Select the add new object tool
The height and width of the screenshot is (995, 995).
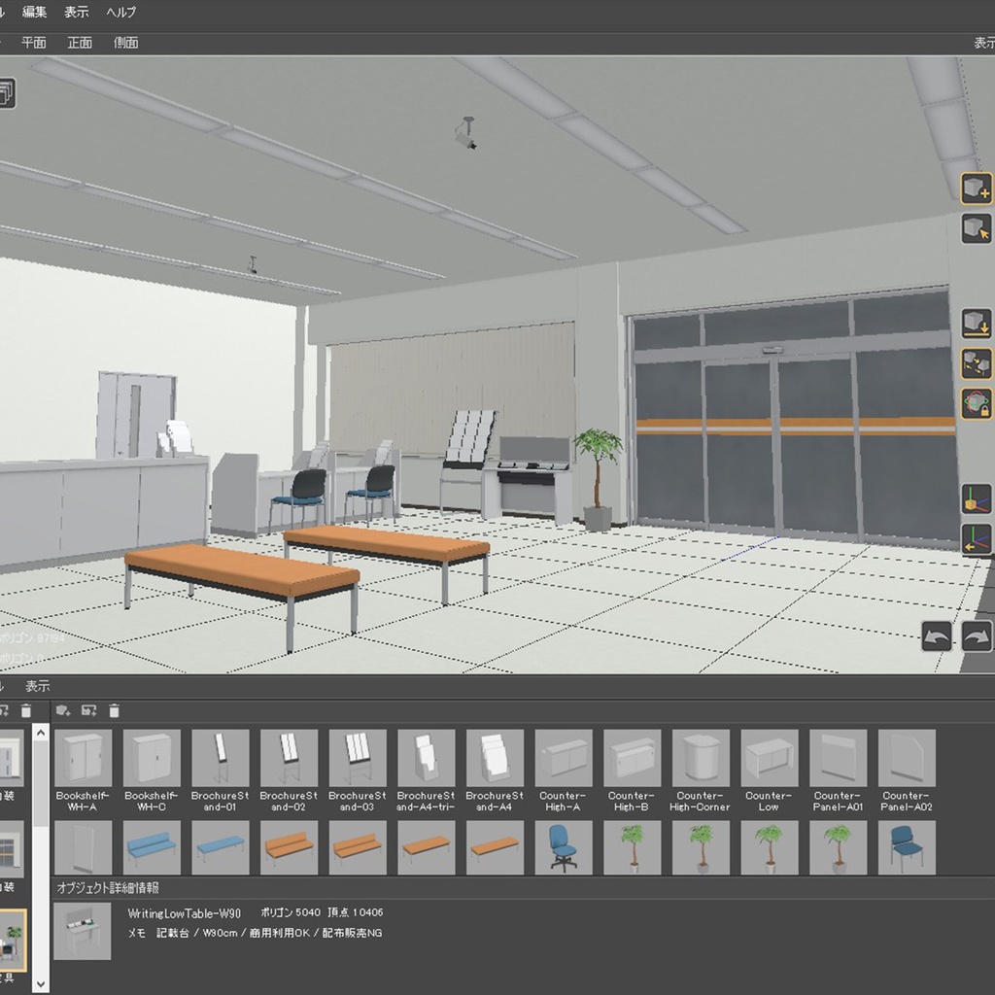[977, 189]
